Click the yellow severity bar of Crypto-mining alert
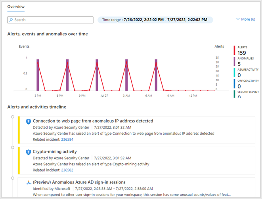 [x=19, y=161]
